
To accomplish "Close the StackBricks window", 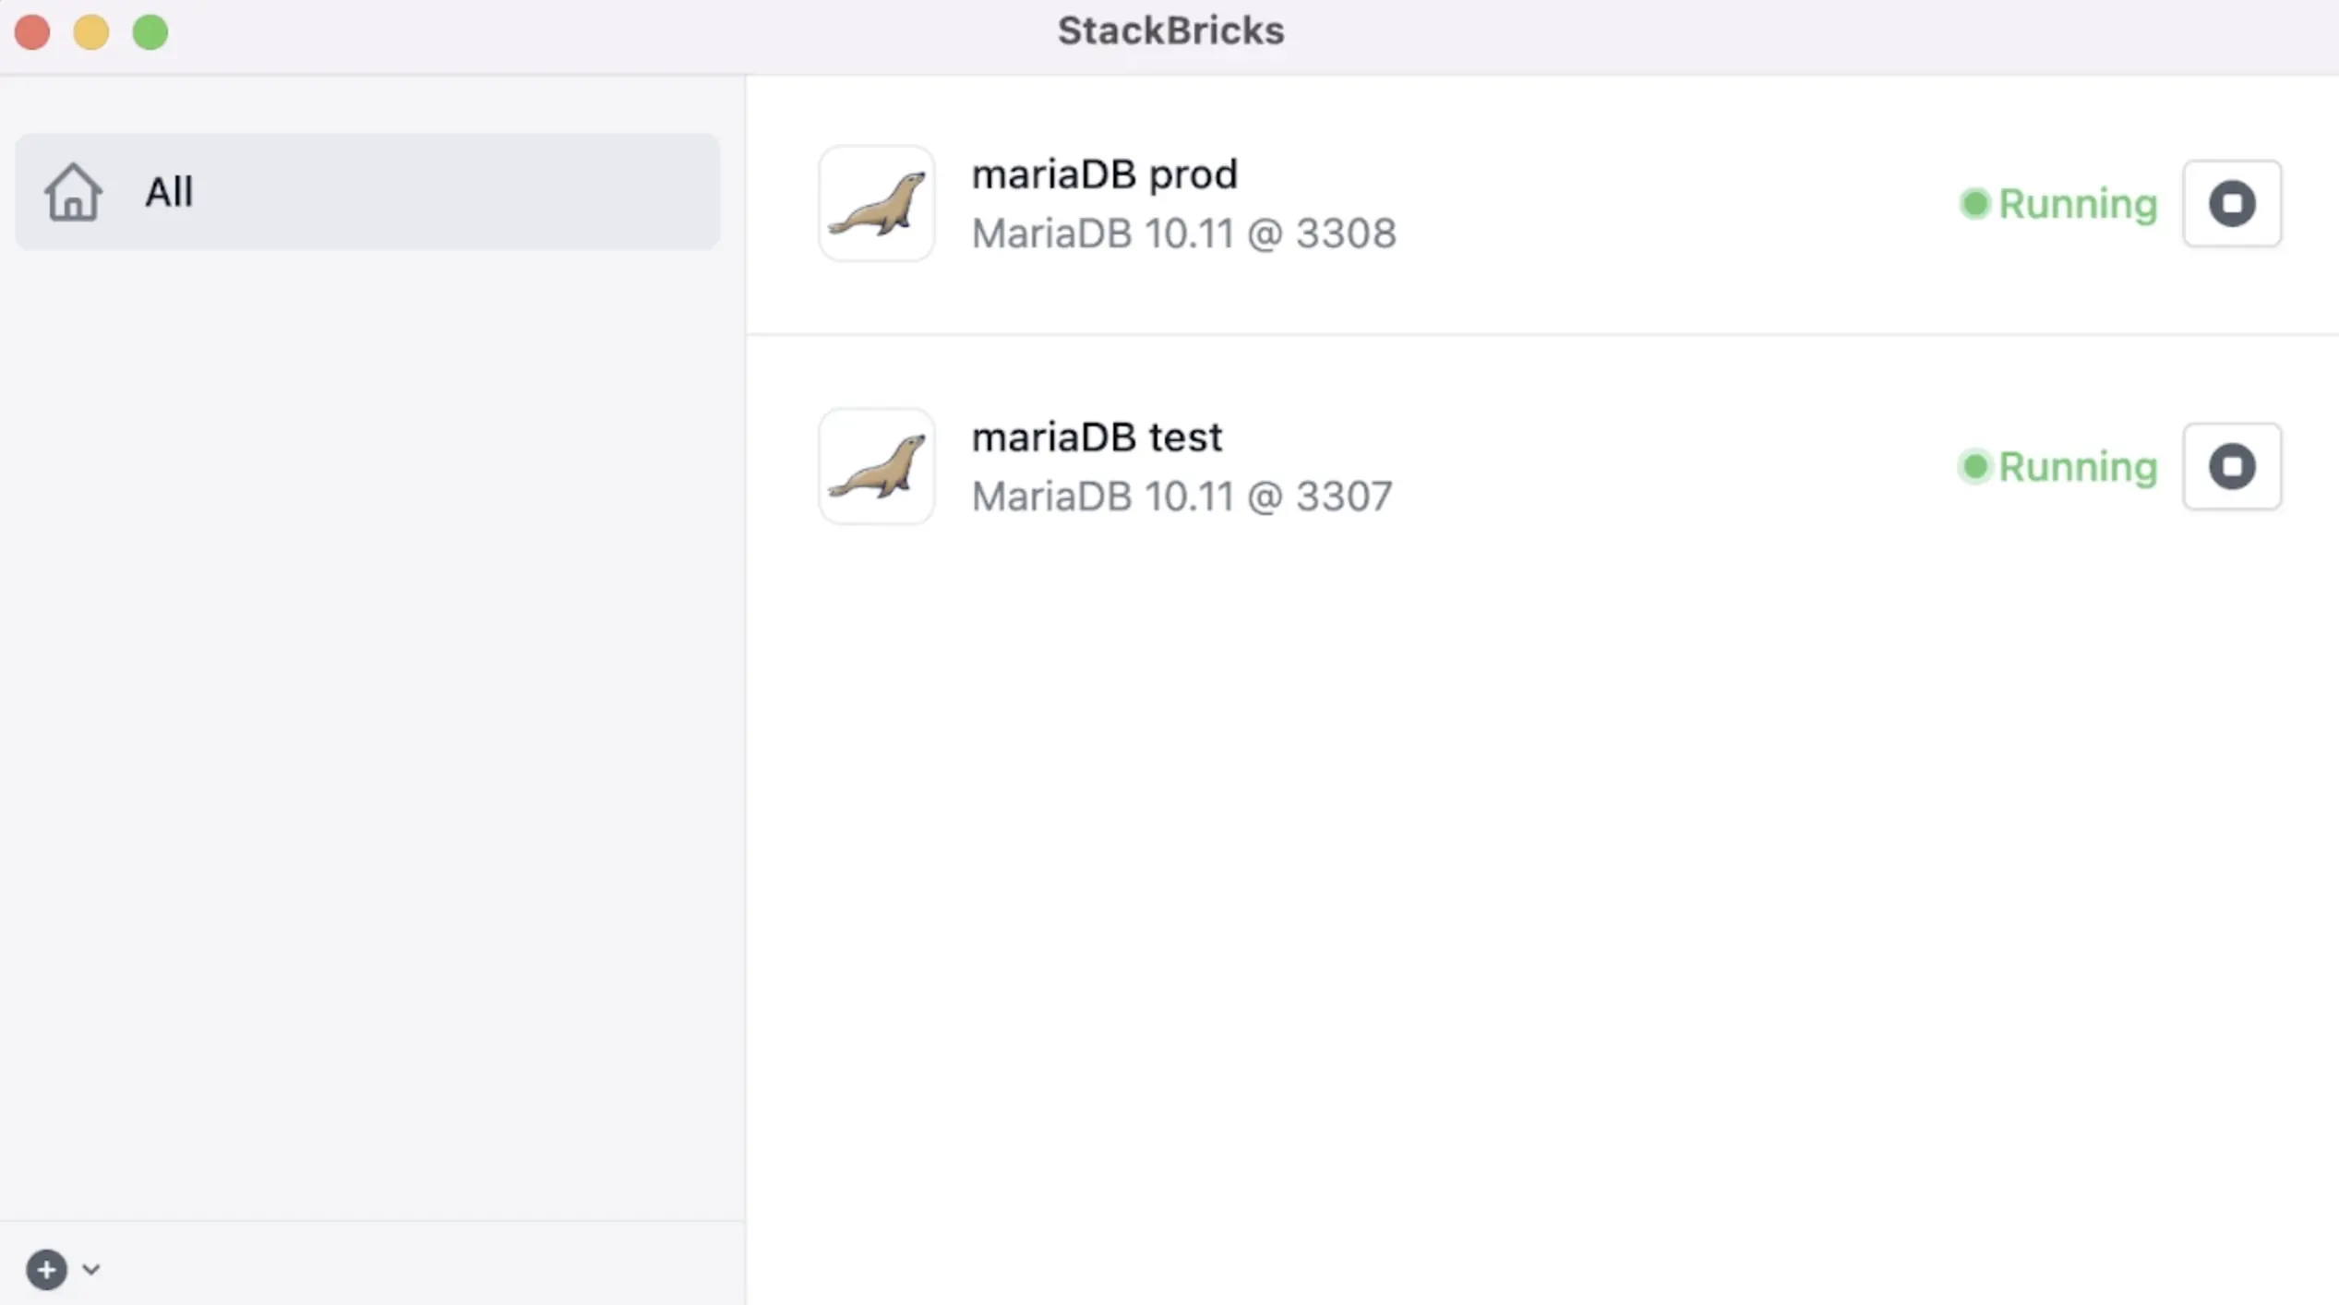I will click(32, 32).
